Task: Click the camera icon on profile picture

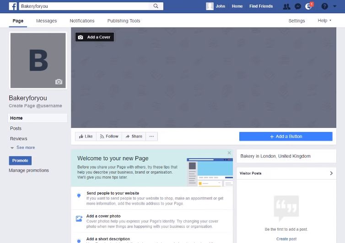Action: pos(59,82)
